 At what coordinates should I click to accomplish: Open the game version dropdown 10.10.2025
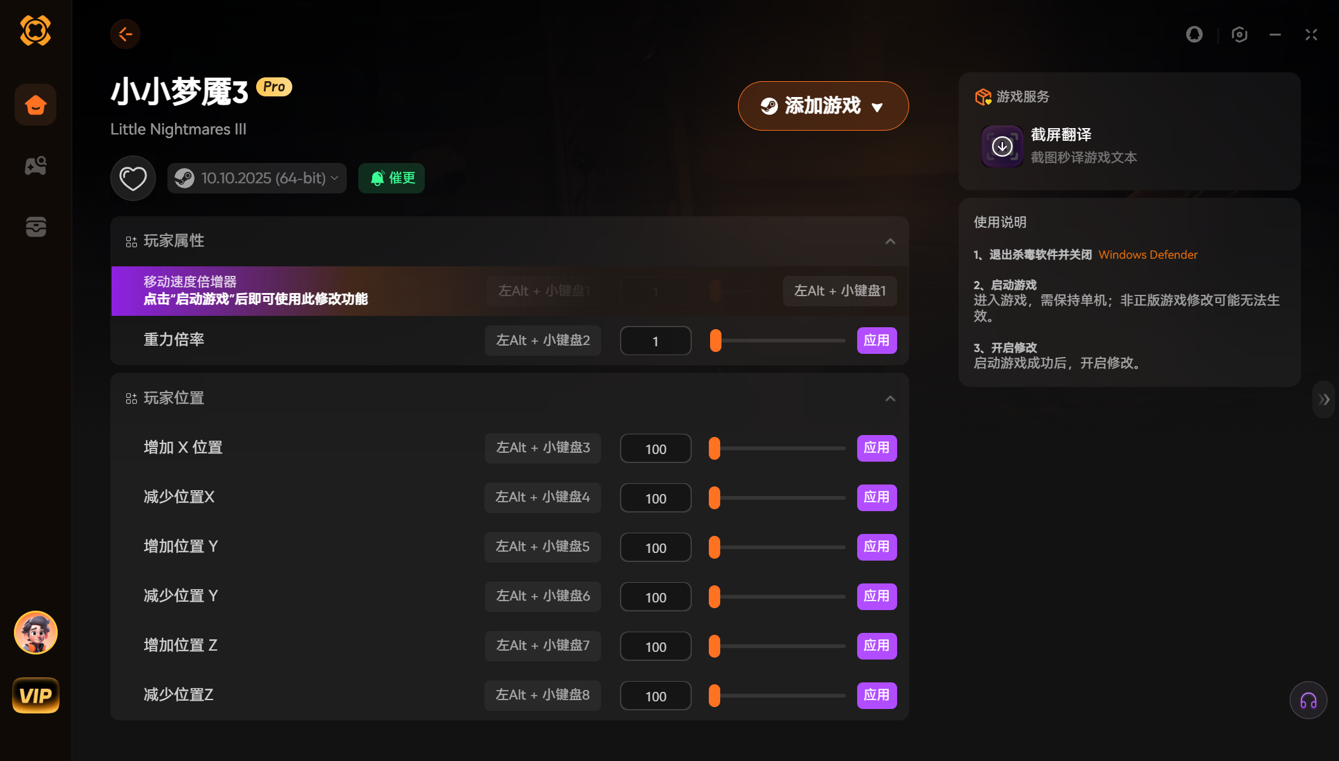pos(257,178)
